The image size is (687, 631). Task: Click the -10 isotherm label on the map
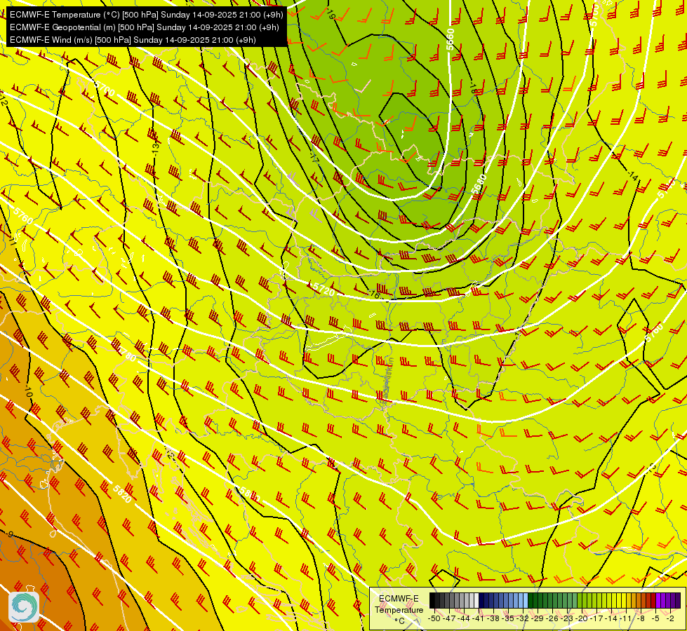(28, 391)
